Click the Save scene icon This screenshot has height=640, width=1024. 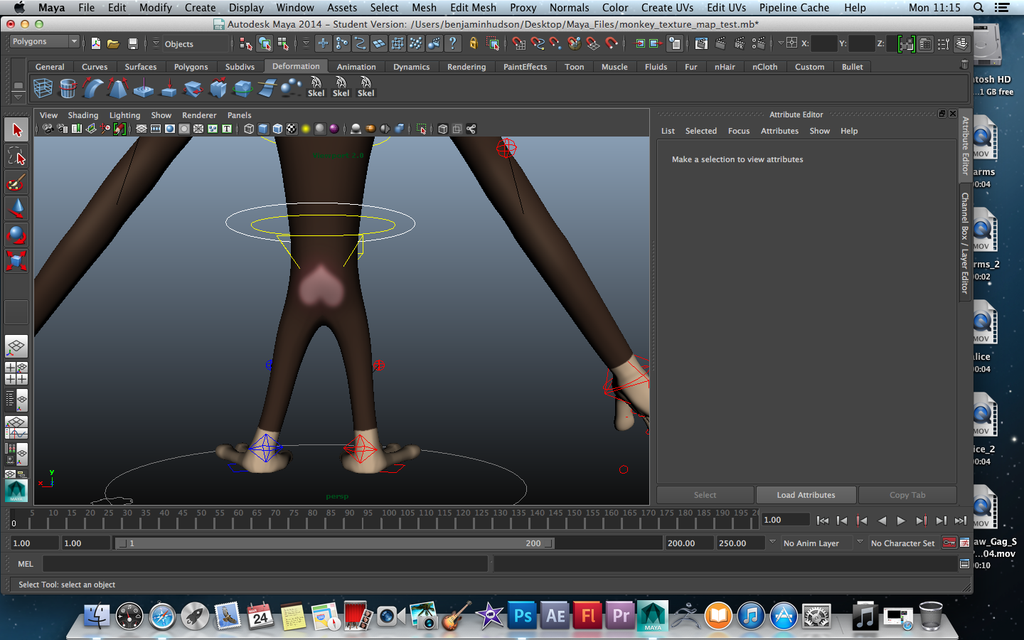(132, 44)
